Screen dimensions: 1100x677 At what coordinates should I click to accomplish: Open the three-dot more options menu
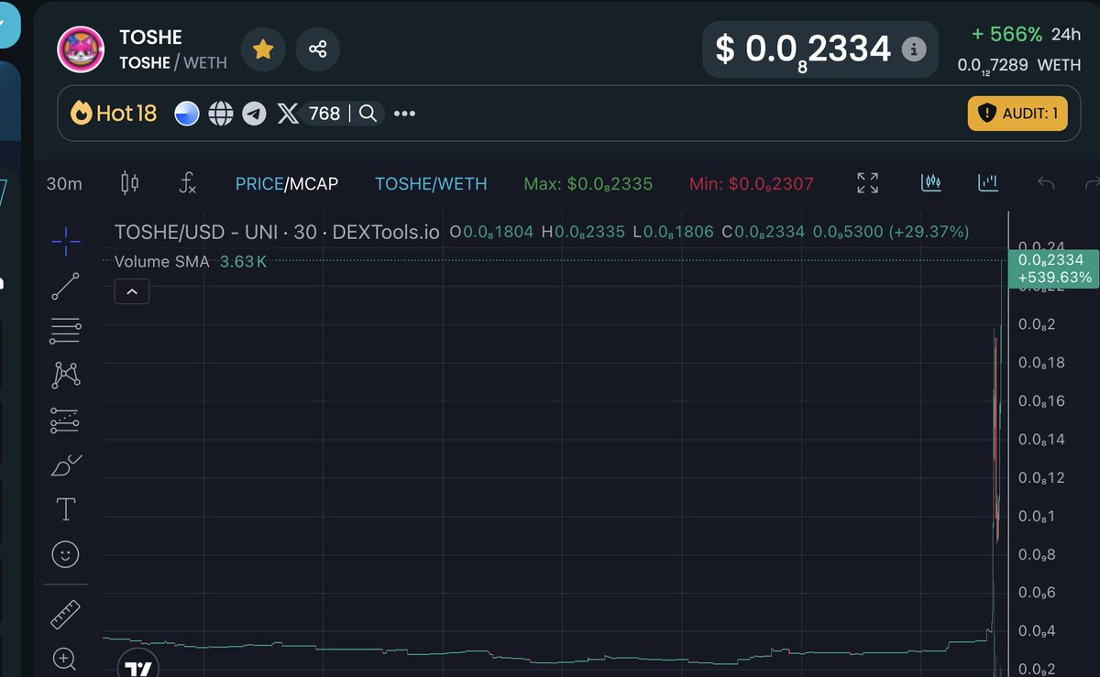click(x=404, y=114)
